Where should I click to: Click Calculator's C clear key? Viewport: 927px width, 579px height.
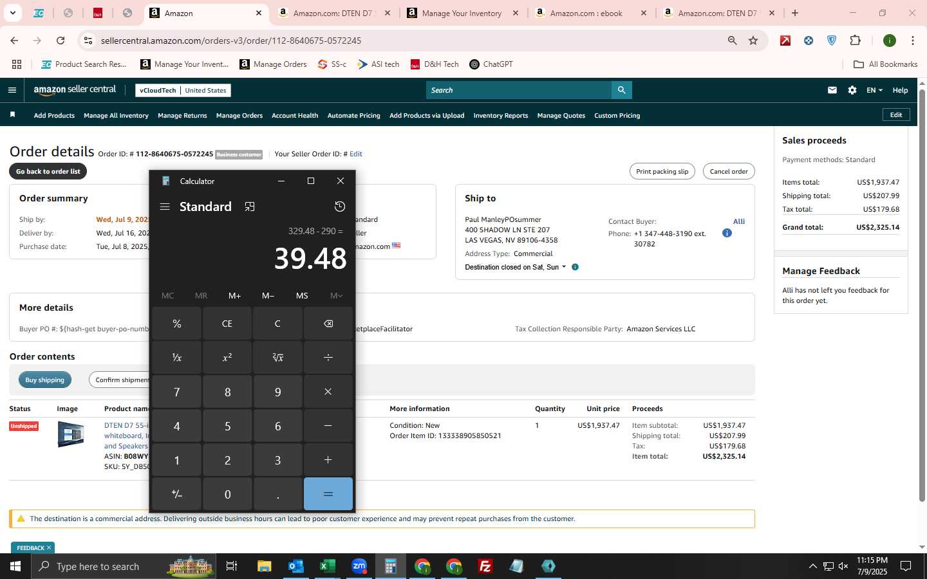tap(277, 324)
